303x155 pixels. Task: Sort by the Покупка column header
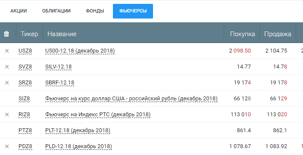click(243, 34)
